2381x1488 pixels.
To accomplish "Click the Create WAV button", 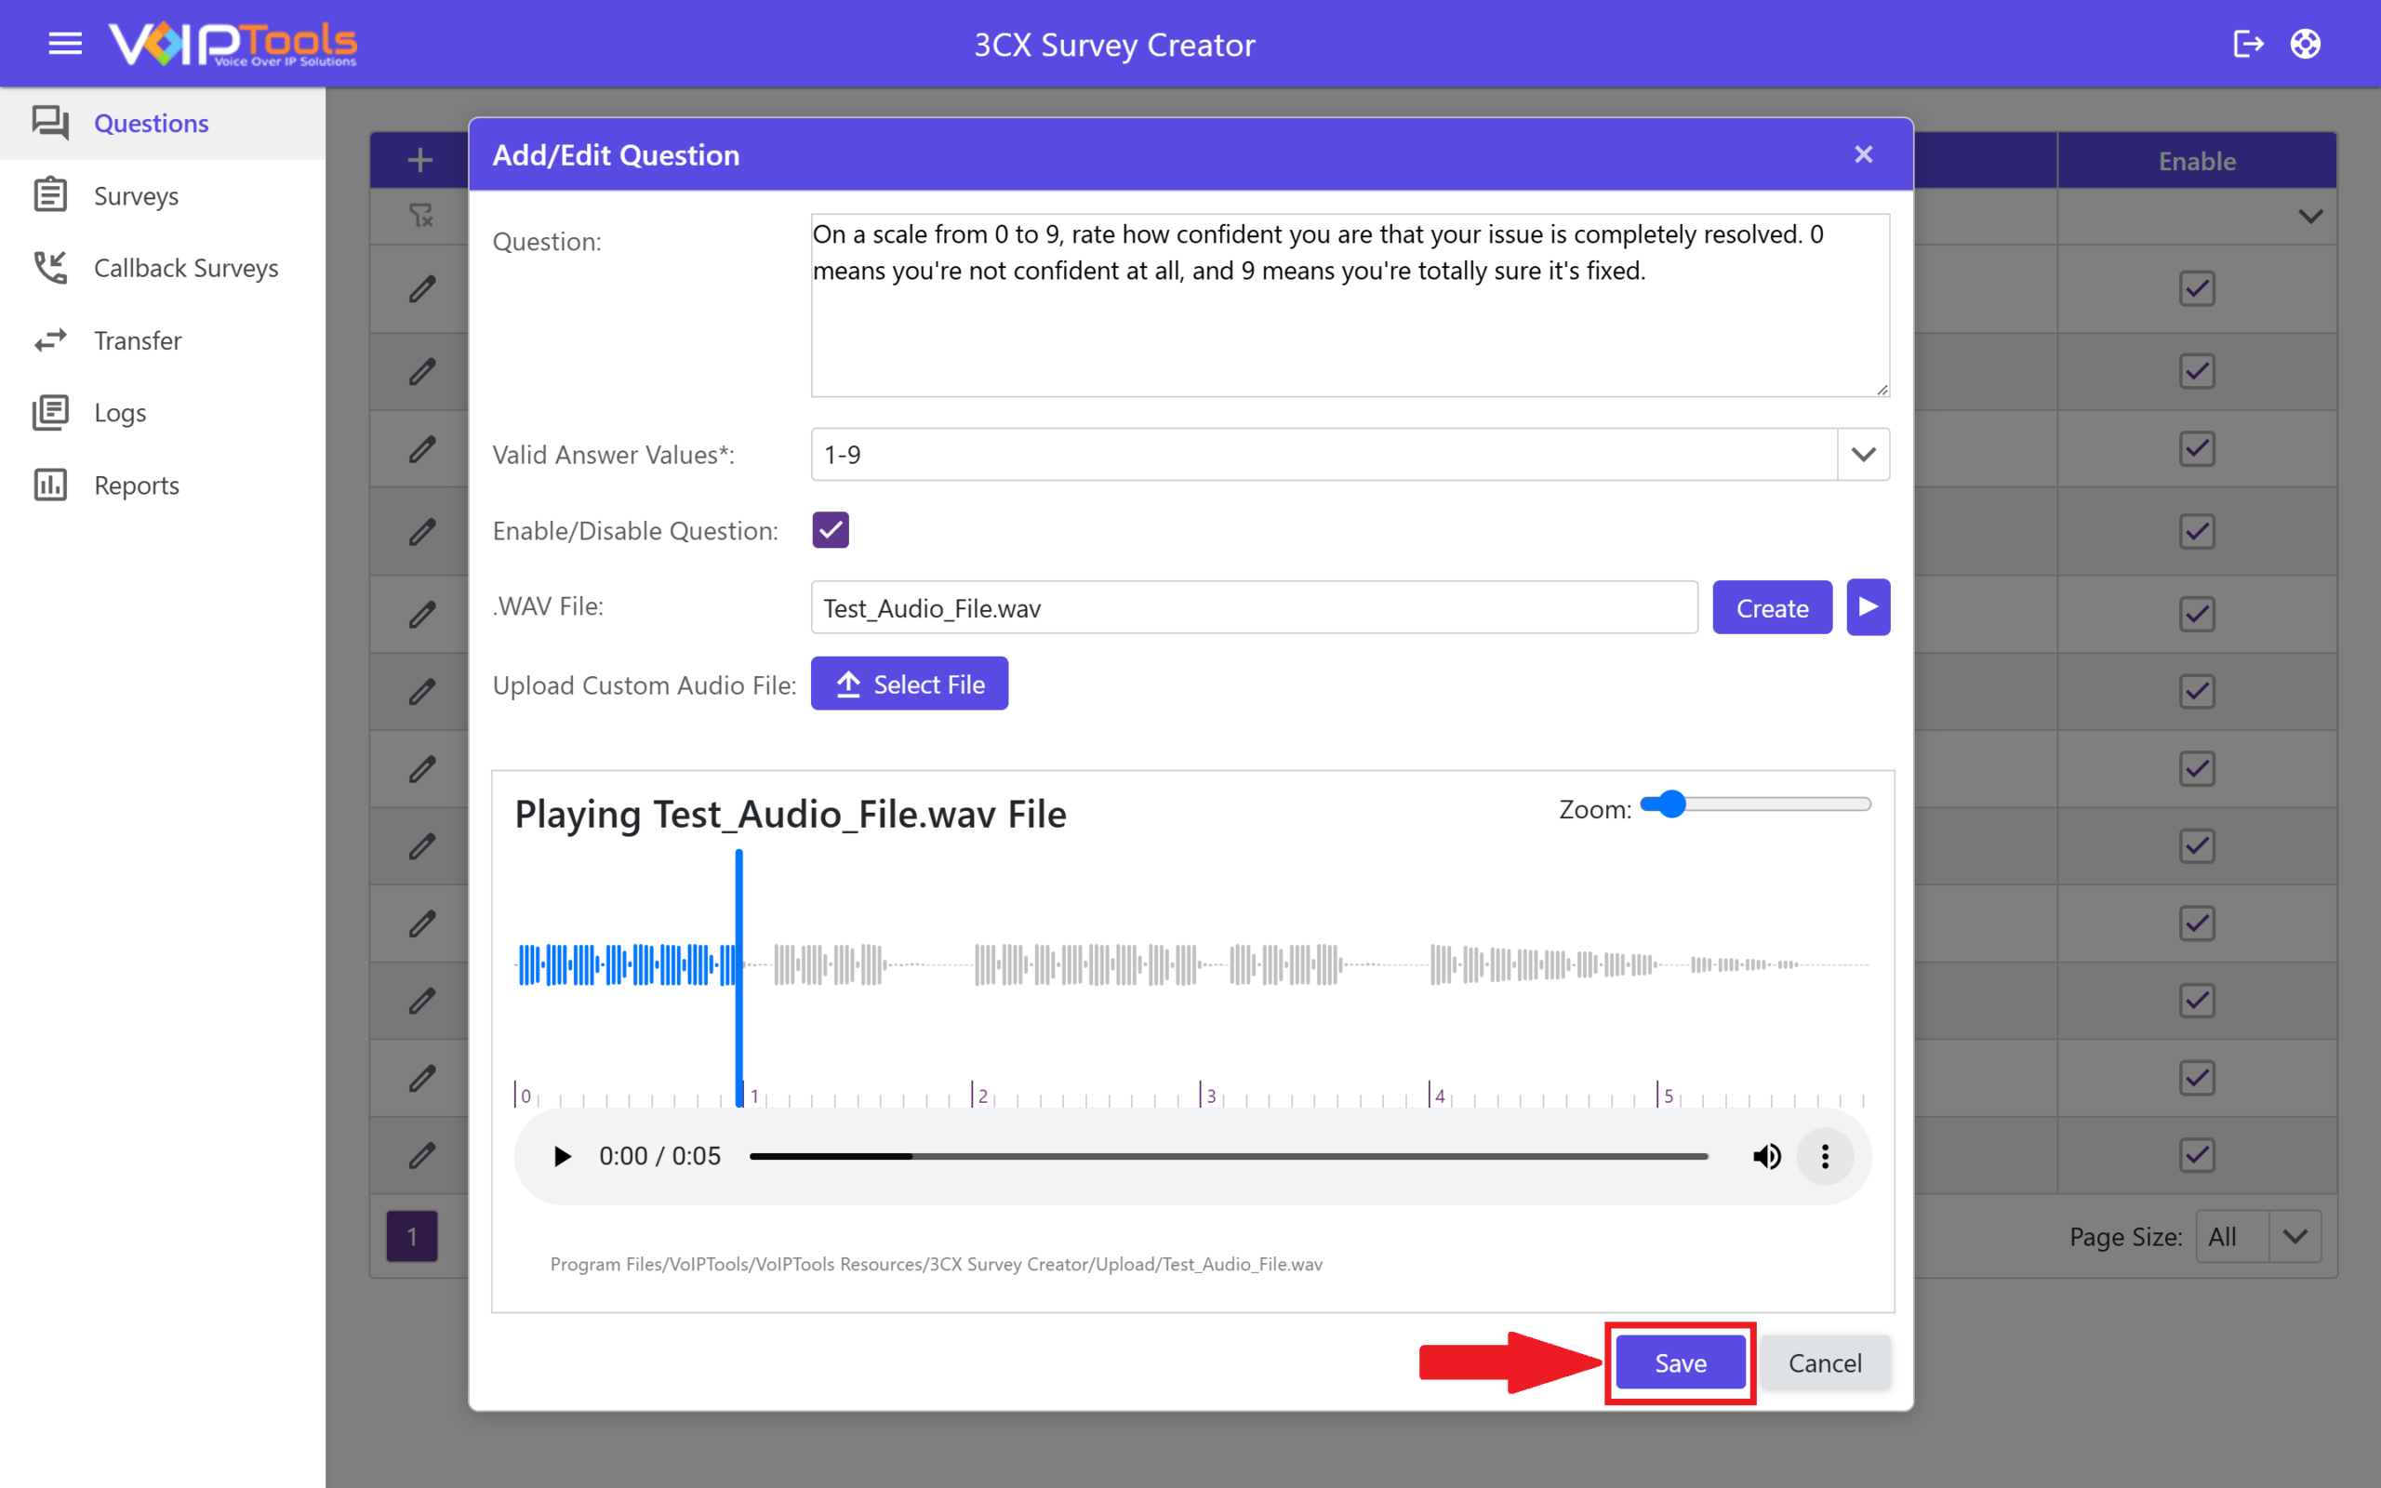I will point(1772,607).
